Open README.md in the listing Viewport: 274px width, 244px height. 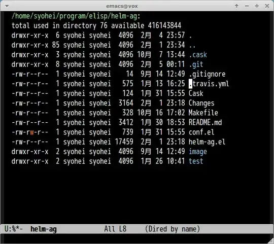205,122
